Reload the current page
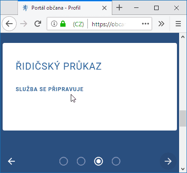This screenshot has height=173, width=187. 38,24
